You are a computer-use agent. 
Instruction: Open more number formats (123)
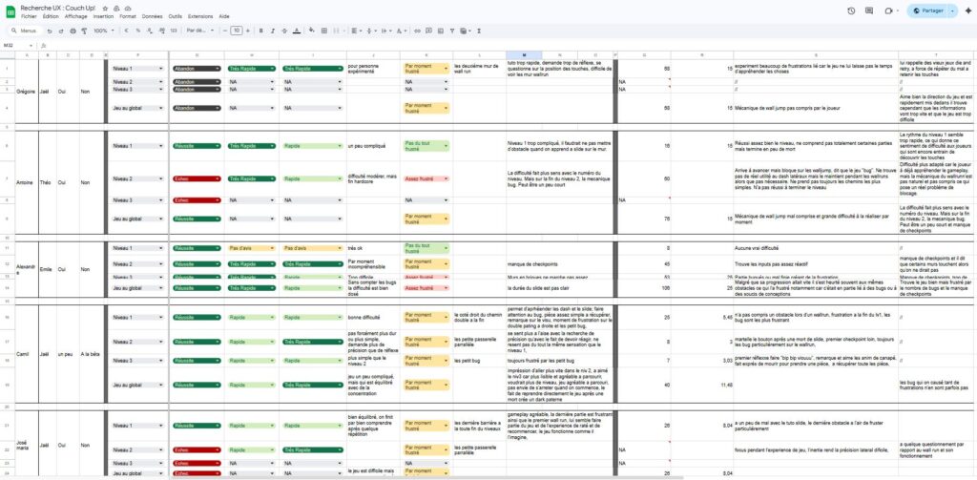174,31
